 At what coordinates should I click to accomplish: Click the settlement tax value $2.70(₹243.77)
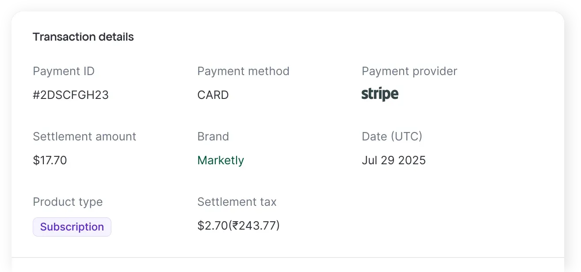(x=238, y=226)
